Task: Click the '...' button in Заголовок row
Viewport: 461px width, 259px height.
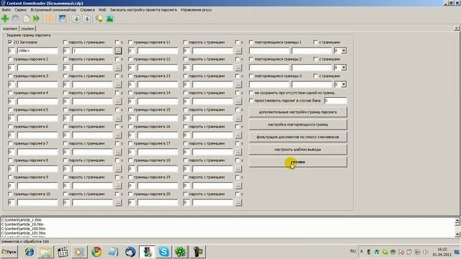Action: tap(118, 51)
